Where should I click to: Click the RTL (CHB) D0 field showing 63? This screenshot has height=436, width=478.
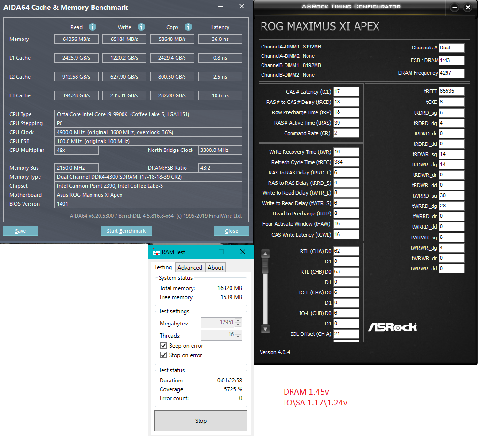click(x=346, y=272)
